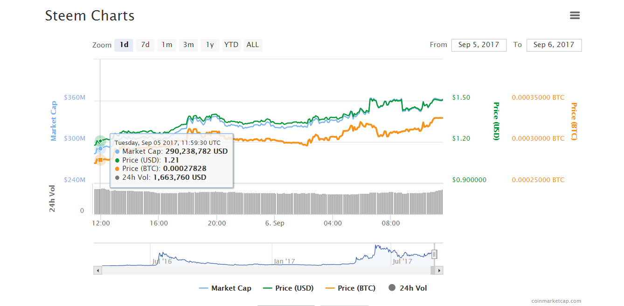Click the navigator scrollbar thumb
The height and width of the screenshot is (306, 624).
[x=433, y=270]
